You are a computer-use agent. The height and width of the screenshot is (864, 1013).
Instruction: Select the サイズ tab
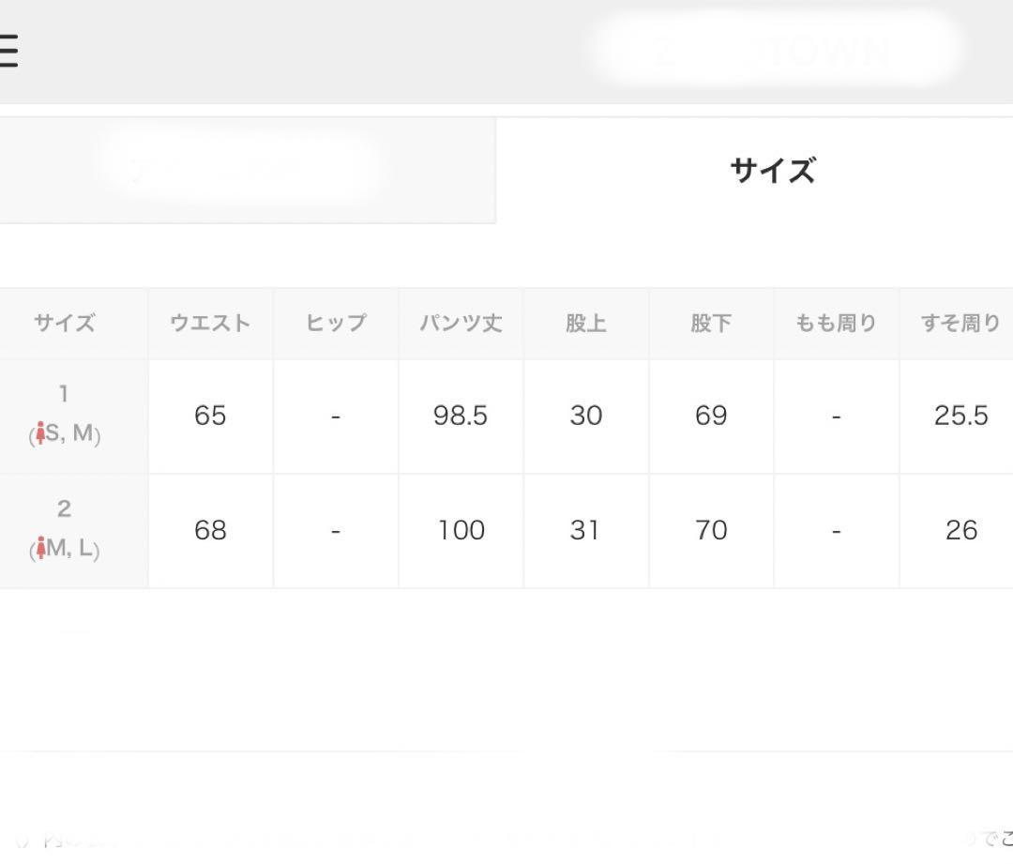tap(754, 172)
